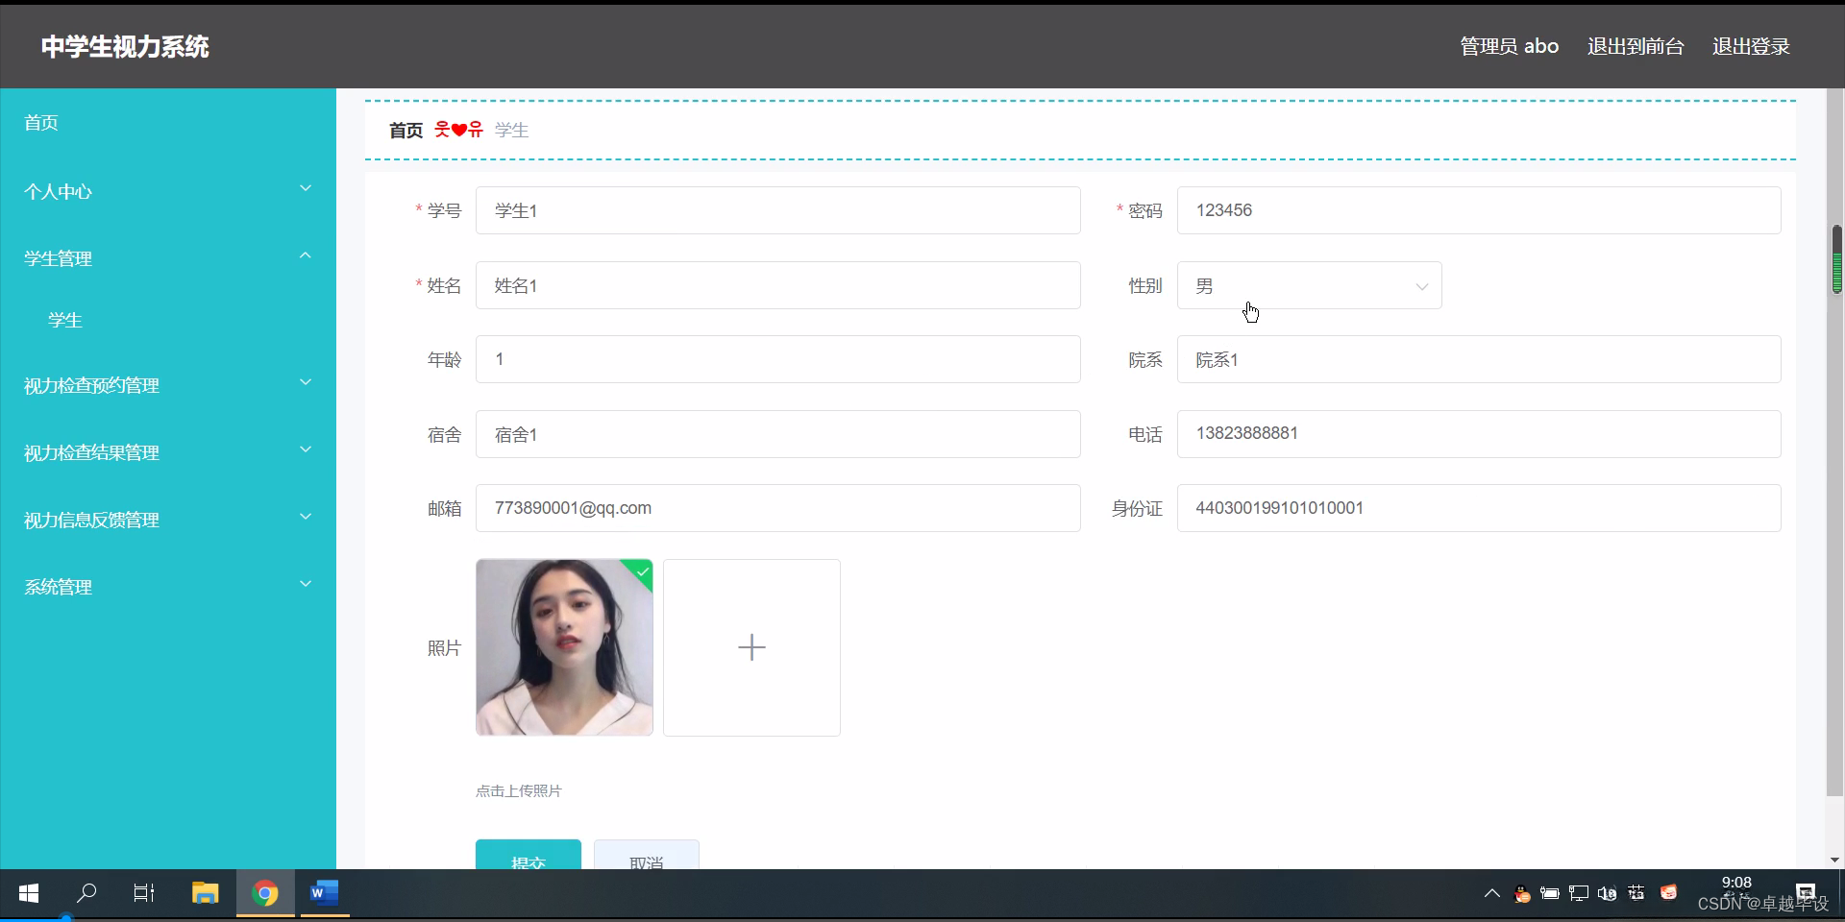Open the Sogou input icon in system tray
The width and height of the screenshot is (1845, 922).
[1669, 893]
